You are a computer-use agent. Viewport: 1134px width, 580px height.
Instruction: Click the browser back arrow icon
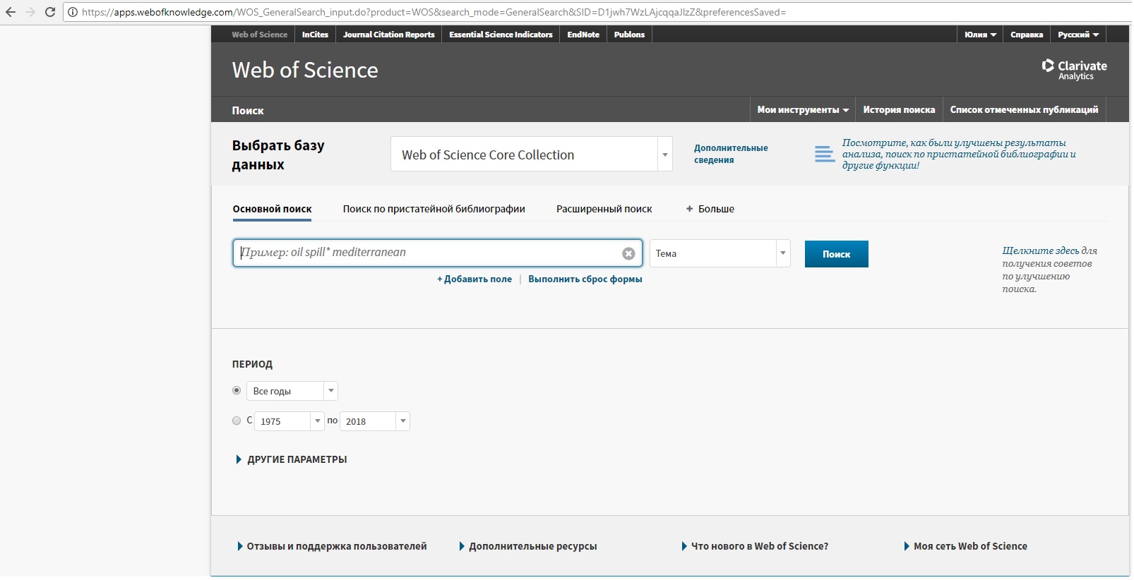11,12
